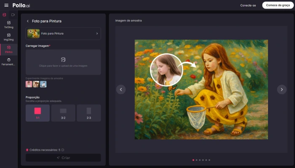Choose the first sample image thumbnail
This screenshot has height=168, width=295.
point(29,84)
